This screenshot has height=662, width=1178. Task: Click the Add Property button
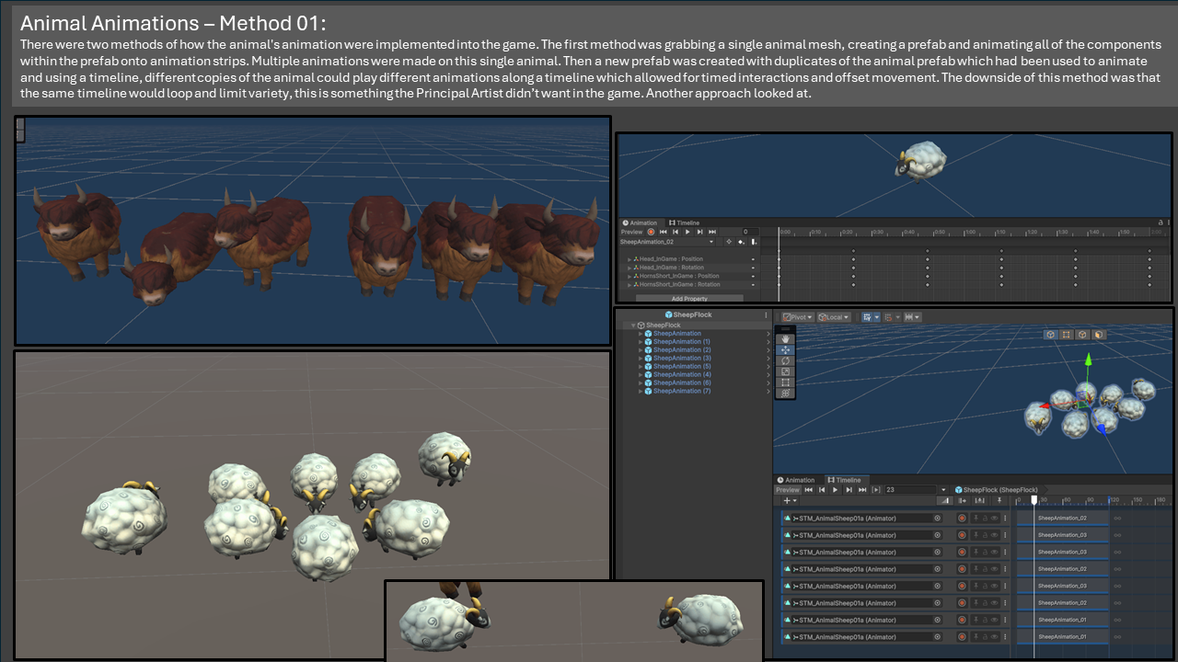click(x=689, y=299)
